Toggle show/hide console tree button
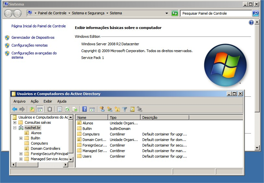This screenshot has height=183, width=264. pyautogui.click(x=40, y=109)
